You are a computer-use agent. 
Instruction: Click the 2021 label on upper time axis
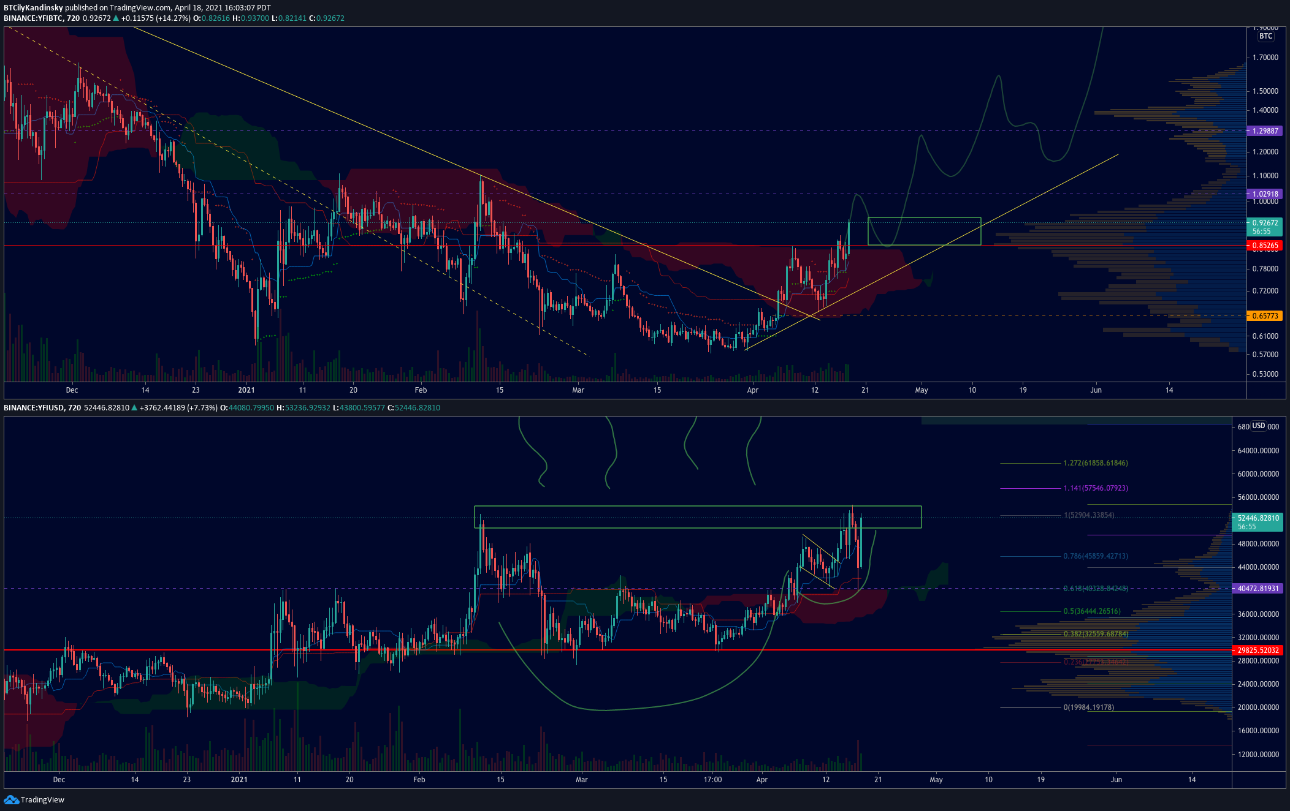pos(246,390)
